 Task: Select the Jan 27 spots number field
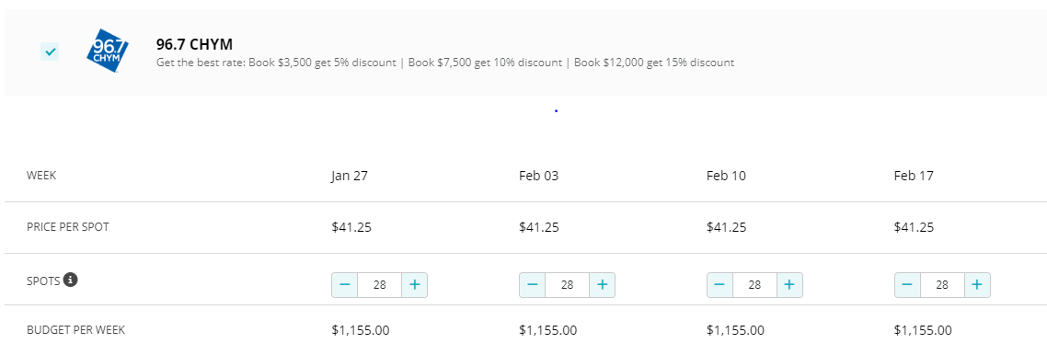(x=380, y=285)
